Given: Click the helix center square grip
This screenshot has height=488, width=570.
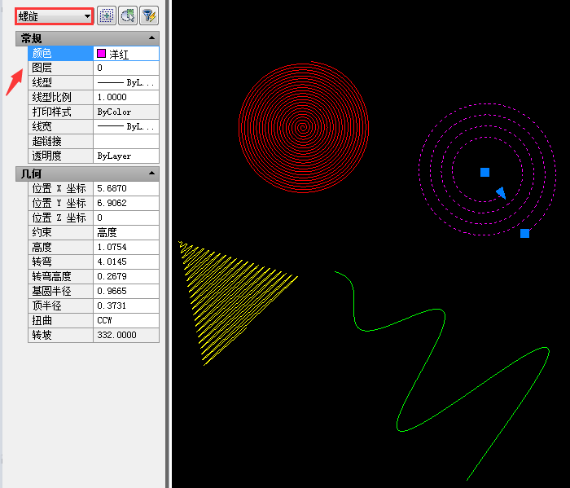Looking at the screenshot, I should tap(484, 172).
